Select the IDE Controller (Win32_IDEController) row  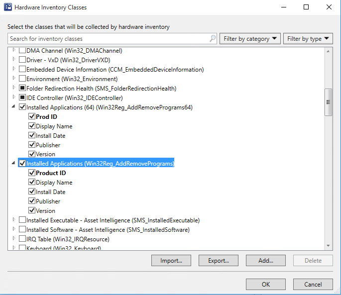pyautogui.click(x=74, y=98)
